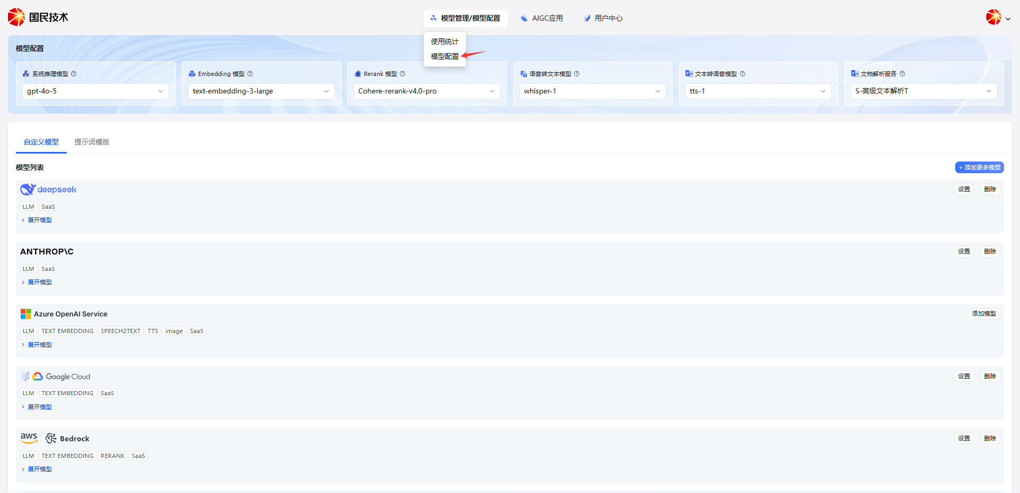
Task: Click 设置 for Bedrock
Action: click(x=964, y=438)
